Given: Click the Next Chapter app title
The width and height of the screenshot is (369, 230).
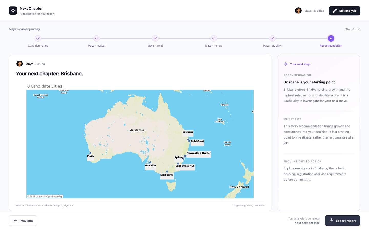Looking at the screenshot, I should (x=31, y=8).
